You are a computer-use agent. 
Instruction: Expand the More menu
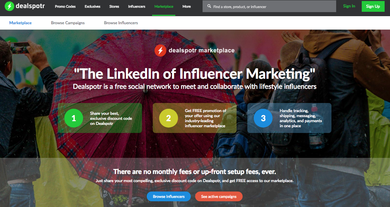click(x=186, y=6)
